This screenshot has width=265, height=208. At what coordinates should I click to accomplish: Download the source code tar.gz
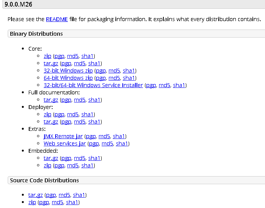36,195
